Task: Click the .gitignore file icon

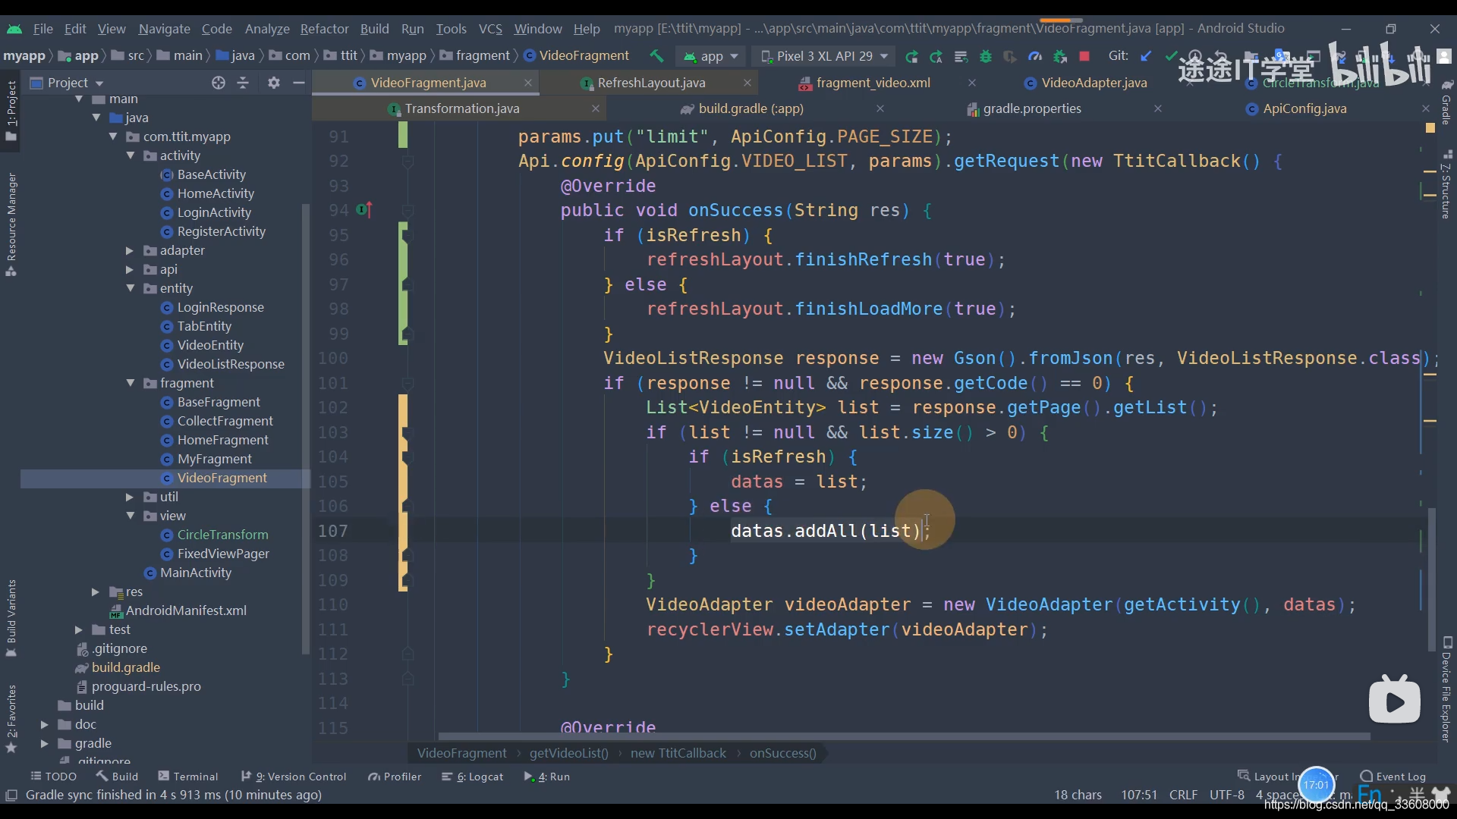Action: [x=82, y=648]
